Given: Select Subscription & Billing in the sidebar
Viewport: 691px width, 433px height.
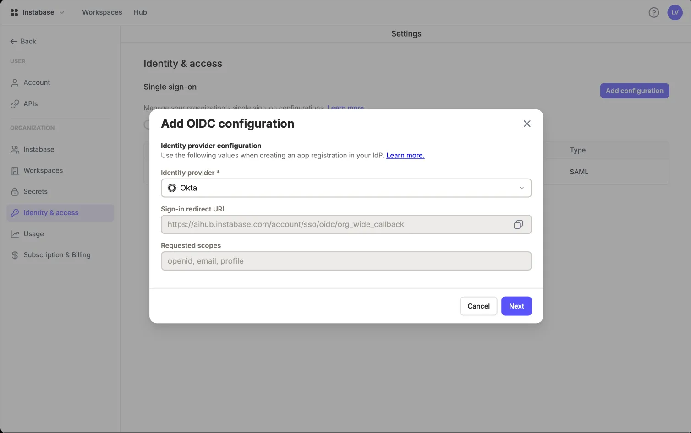Looking at the screenshot, I should pyautogui.click(x=60, y=255).
